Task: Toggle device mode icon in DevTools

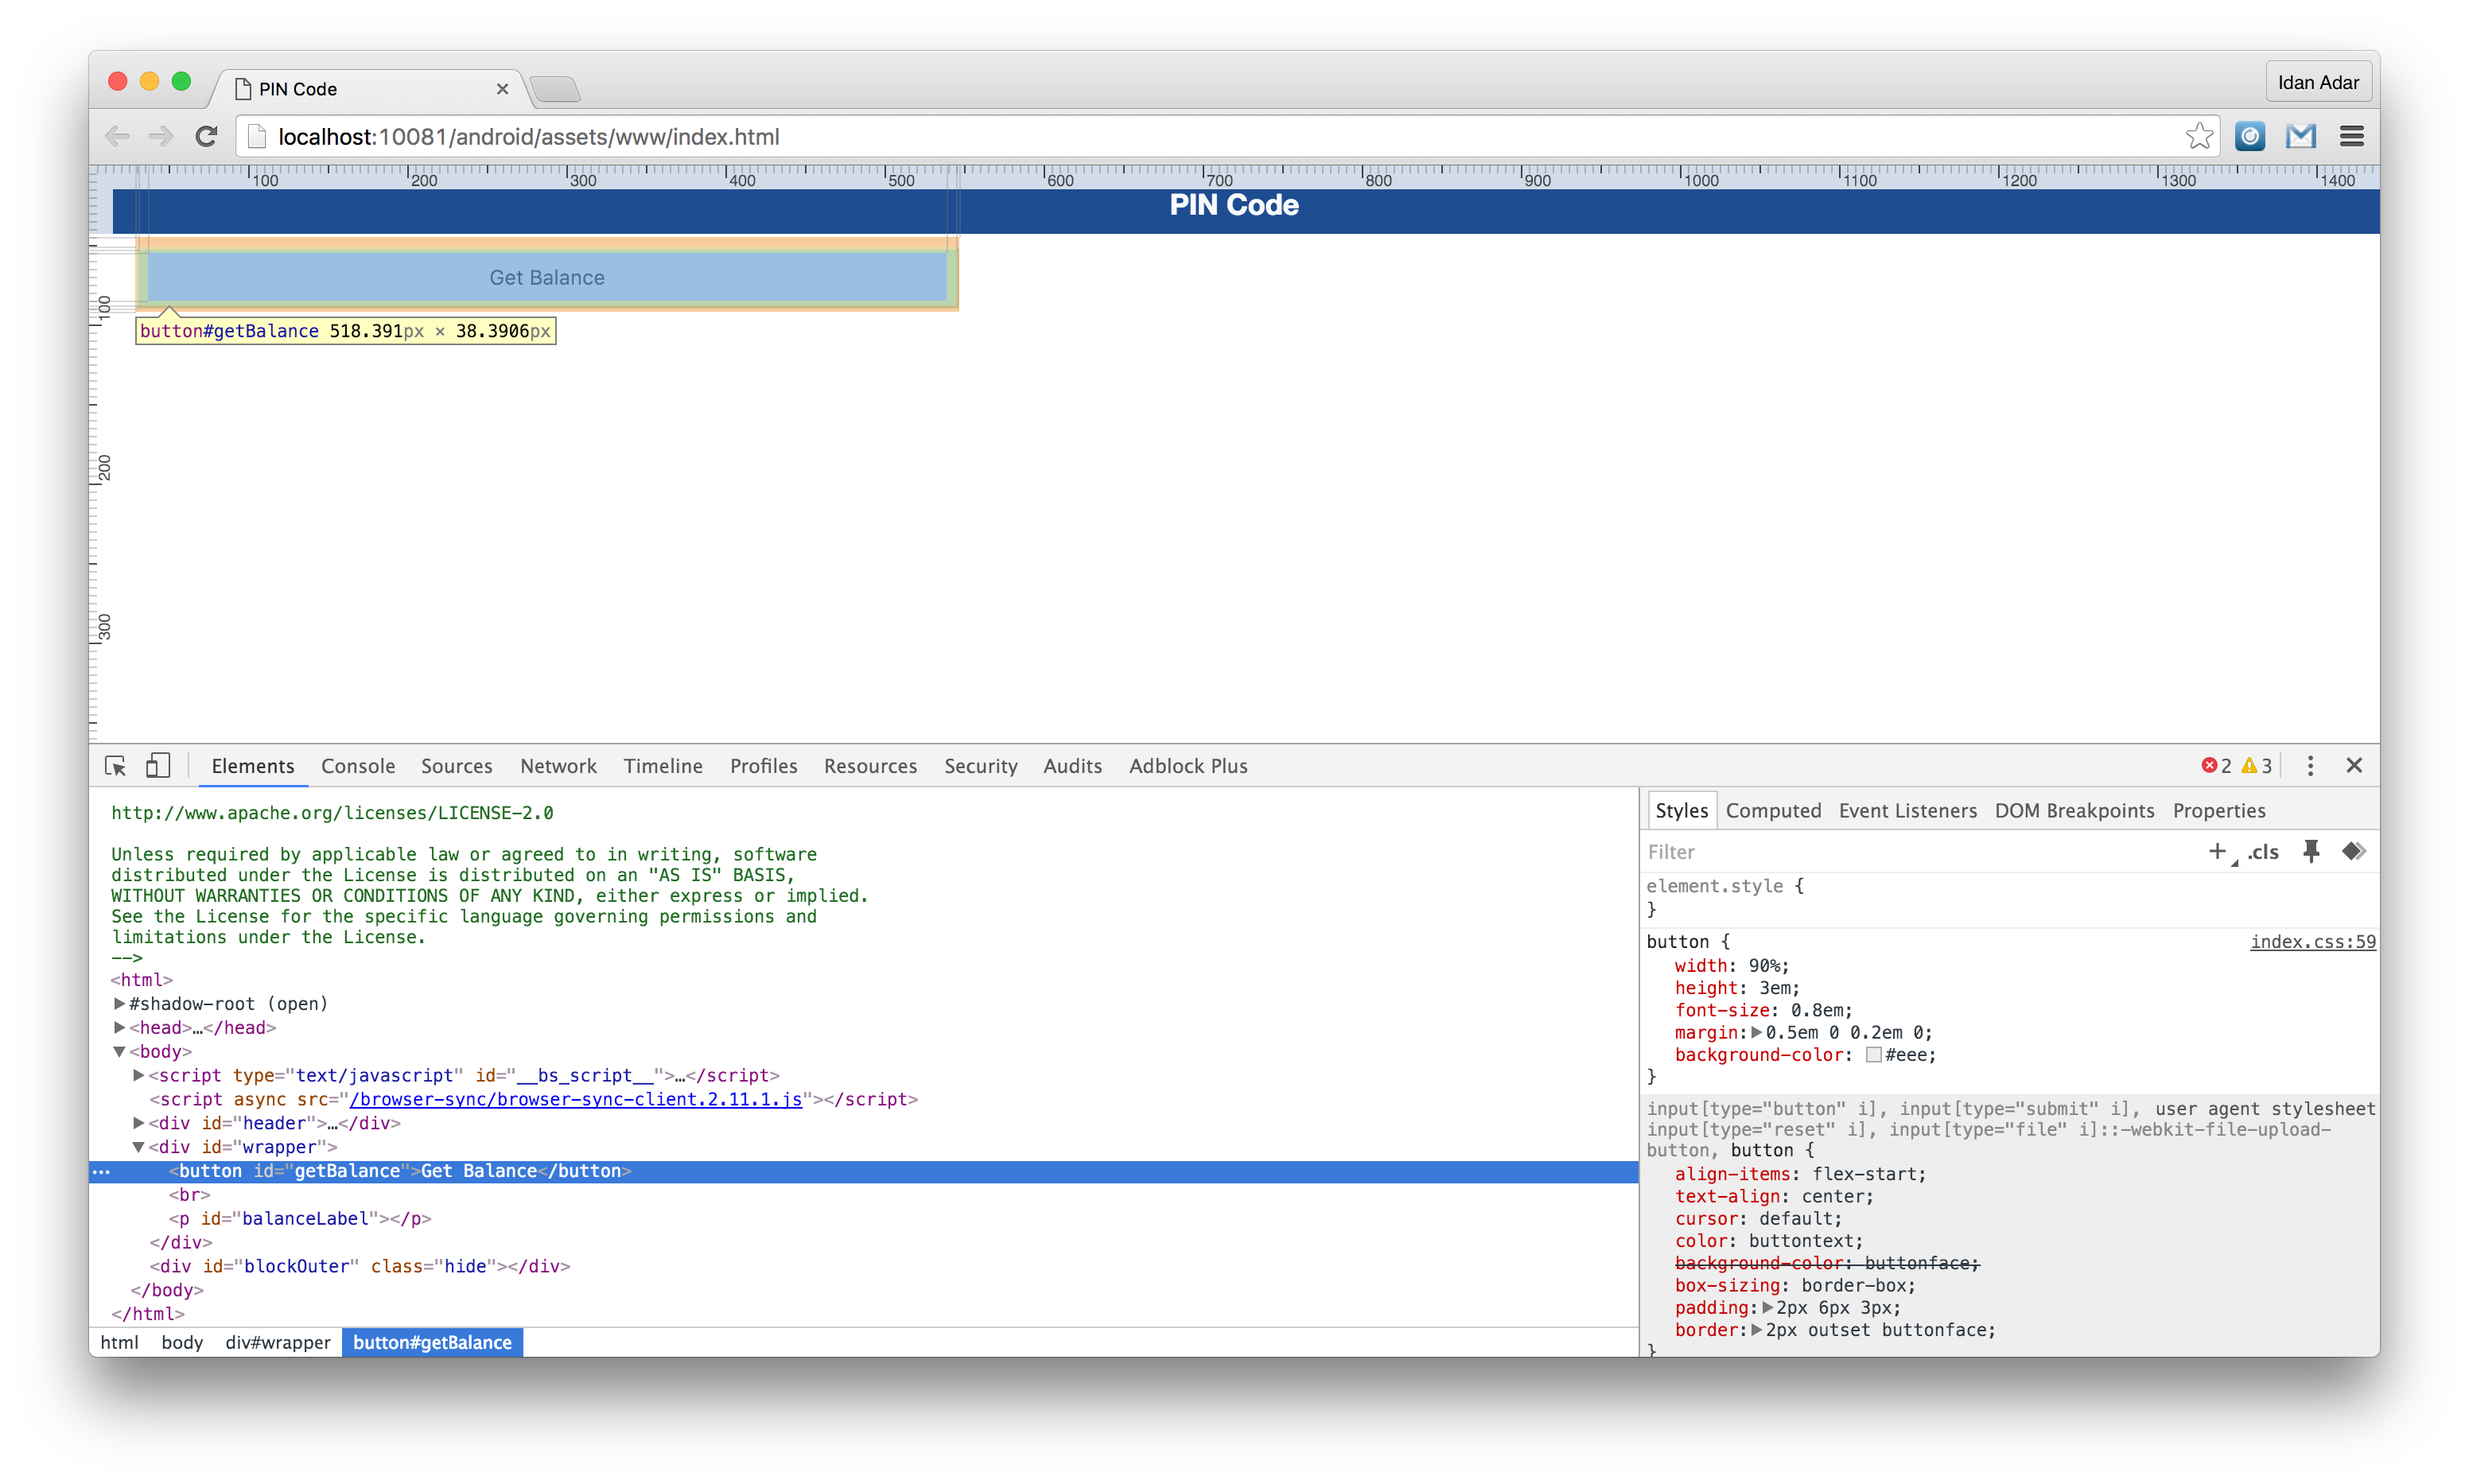Action: [158, 766]
